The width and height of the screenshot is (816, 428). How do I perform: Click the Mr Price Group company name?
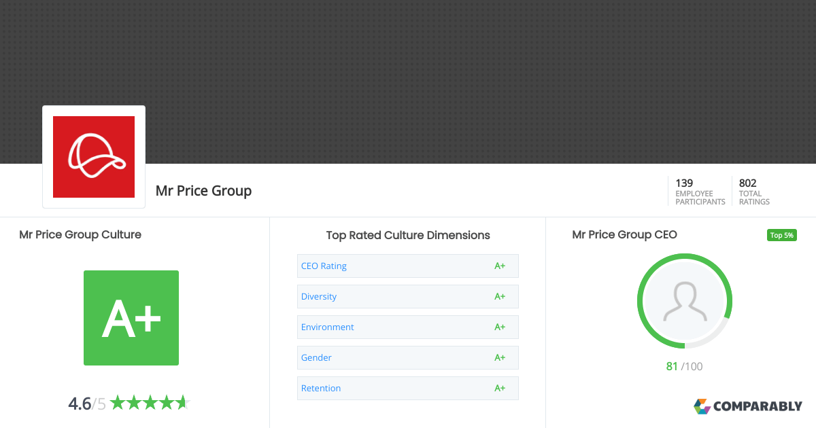click(x=203, y=191)
